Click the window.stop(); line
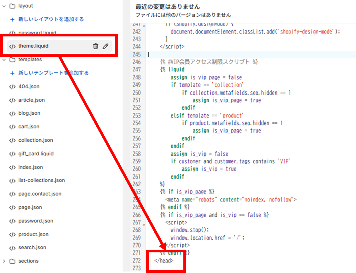This screenshot has height=273, width=356. click(x=190, y=230)
